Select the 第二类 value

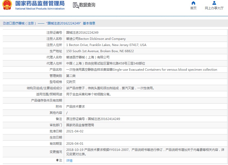point(71,76)
